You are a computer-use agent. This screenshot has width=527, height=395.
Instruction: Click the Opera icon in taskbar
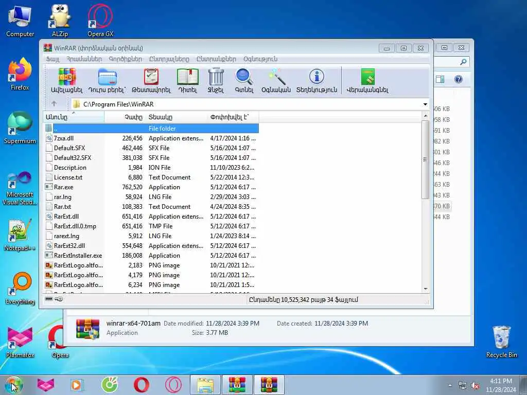pos(142,385)
